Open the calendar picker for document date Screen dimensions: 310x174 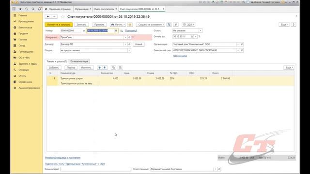pos(116,30)
